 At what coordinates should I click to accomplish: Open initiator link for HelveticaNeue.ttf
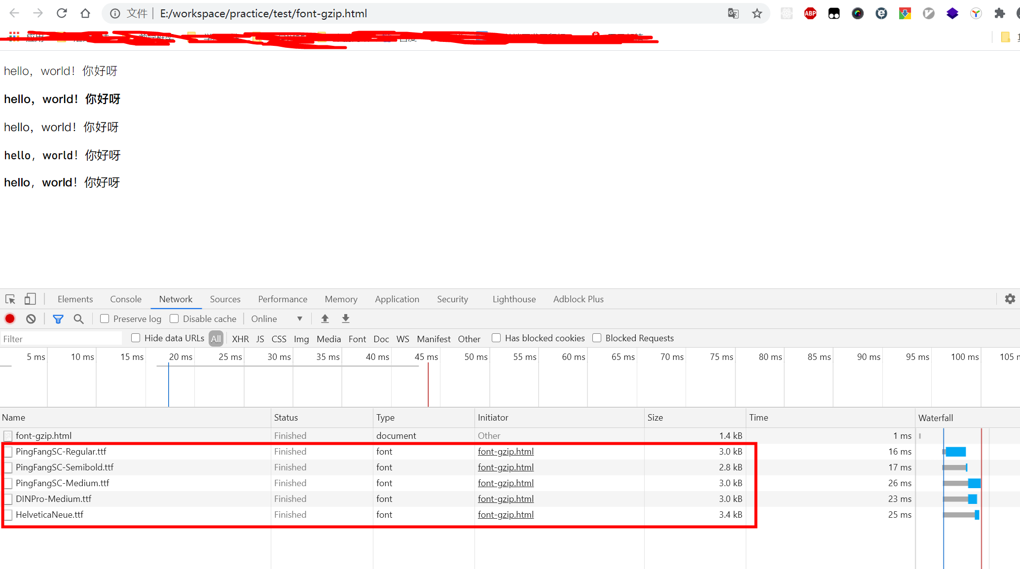(x=506, y=514)
